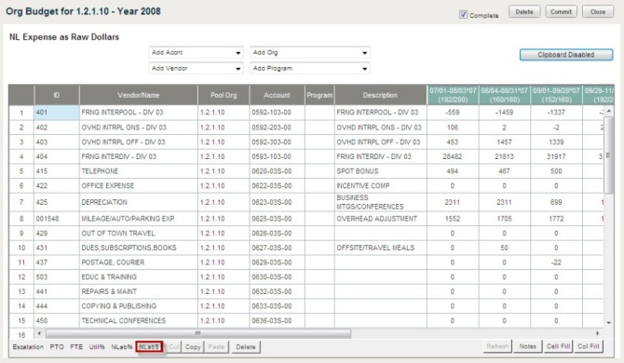Click the vertical scrollbar thumb
The width and height of the screenshot is (624, 363).
(608, 155)
